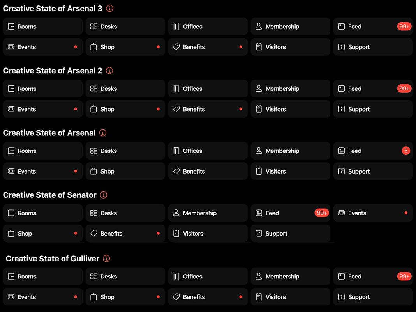Click Benefits tag icon under Creative State of Gulliver
The height and width of the screenshot is (312, 416).
(176, 297)
